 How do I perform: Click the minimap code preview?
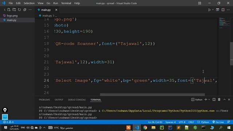(x=225, y=23)
